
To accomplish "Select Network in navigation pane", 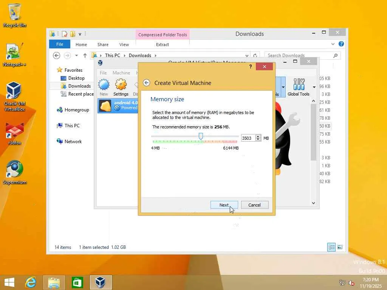I will 73,141.
